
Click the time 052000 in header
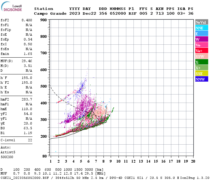pos(118,13)
